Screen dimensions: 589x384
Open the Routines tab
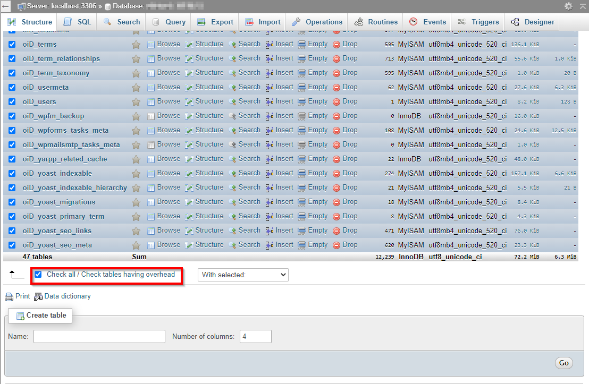(376, 22)
